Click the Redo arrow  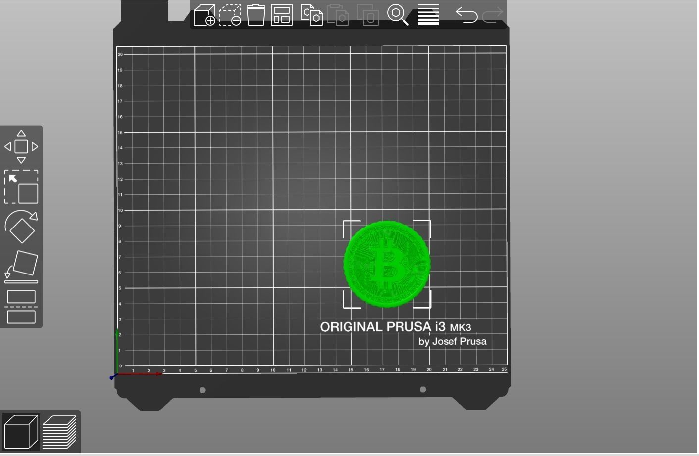click(492, 15)
